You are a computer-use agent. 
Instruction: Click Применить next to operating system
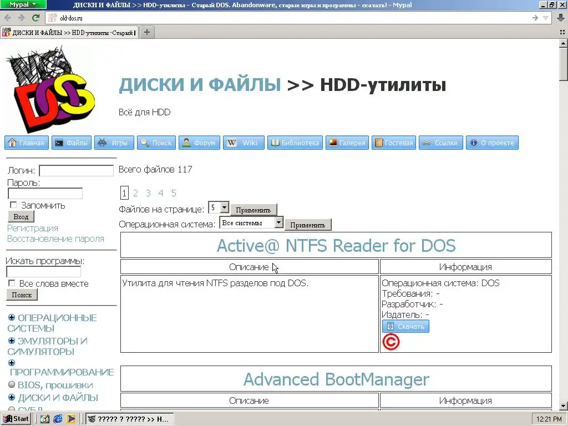point(307,225)
